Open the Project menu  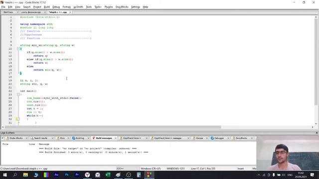point(37,7)
